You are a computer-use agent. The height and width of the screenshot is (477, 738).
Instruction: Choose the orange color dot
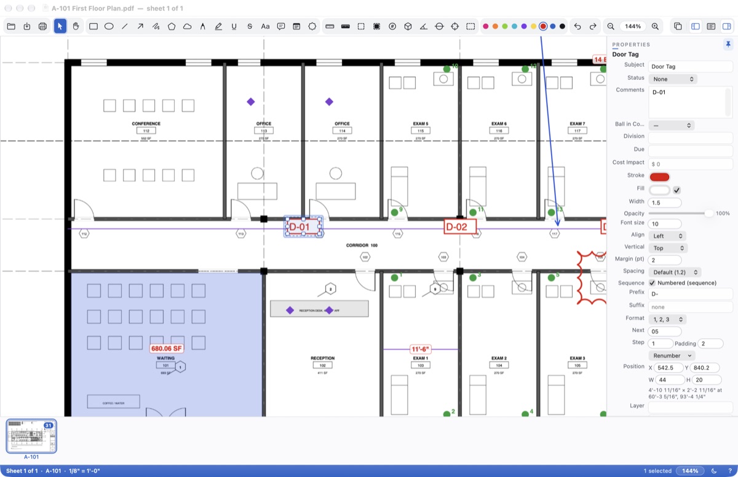pyautogui.click(x=495, y=26)
